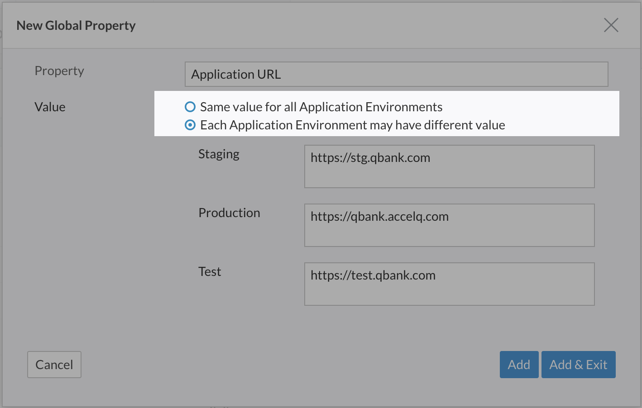Click the Value label
The height and width of the screenshot is (408, 642).
click(x=50, y=107)
